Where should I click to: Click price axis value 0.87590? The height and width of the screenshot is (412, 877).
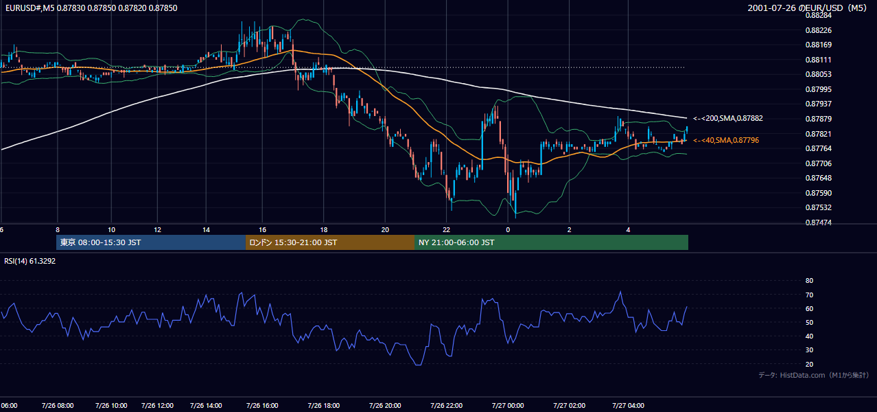pyautogui.click(x=818, y=193)
